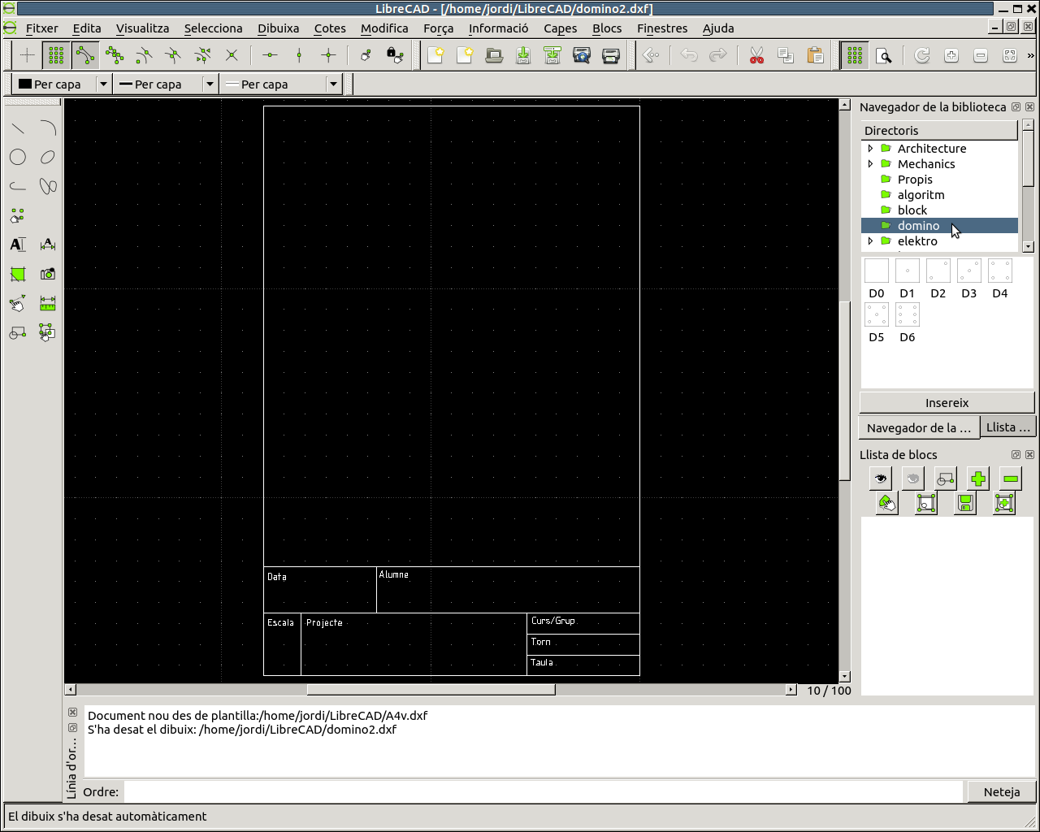
Task: Toggle snap on endpoints
Action: coord(85,55)
